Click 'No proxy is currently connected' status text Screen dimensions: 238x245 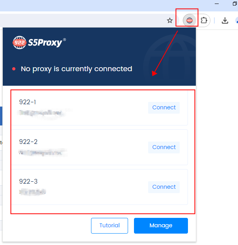(x=76, y=69)
